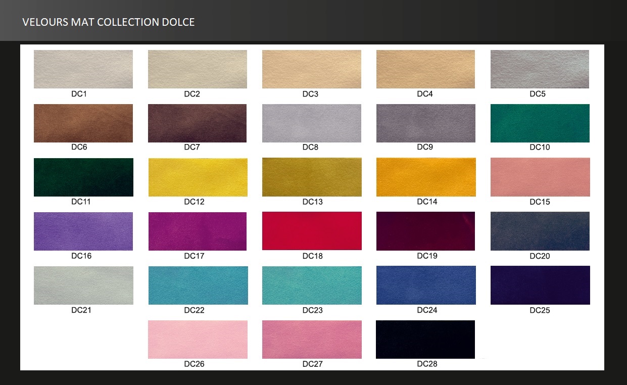Select the DC23 aqua mint swatch
The width and height of the screenshot is (627, 385).
tap(312, 285)
